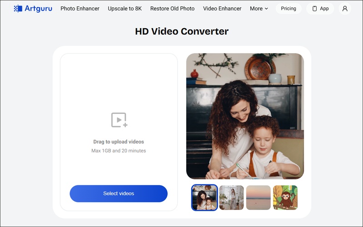Go to Upscale to 8K
Image resolution: width=363 pixels, height=227 pixels.
coord(125,9)
